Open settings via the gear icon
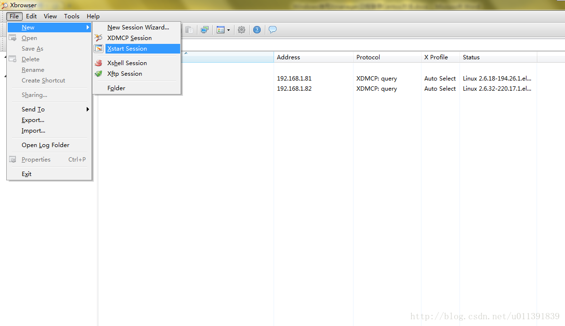Image resolution: width=565 pixels, height=326 pixels. pos(242,30)
